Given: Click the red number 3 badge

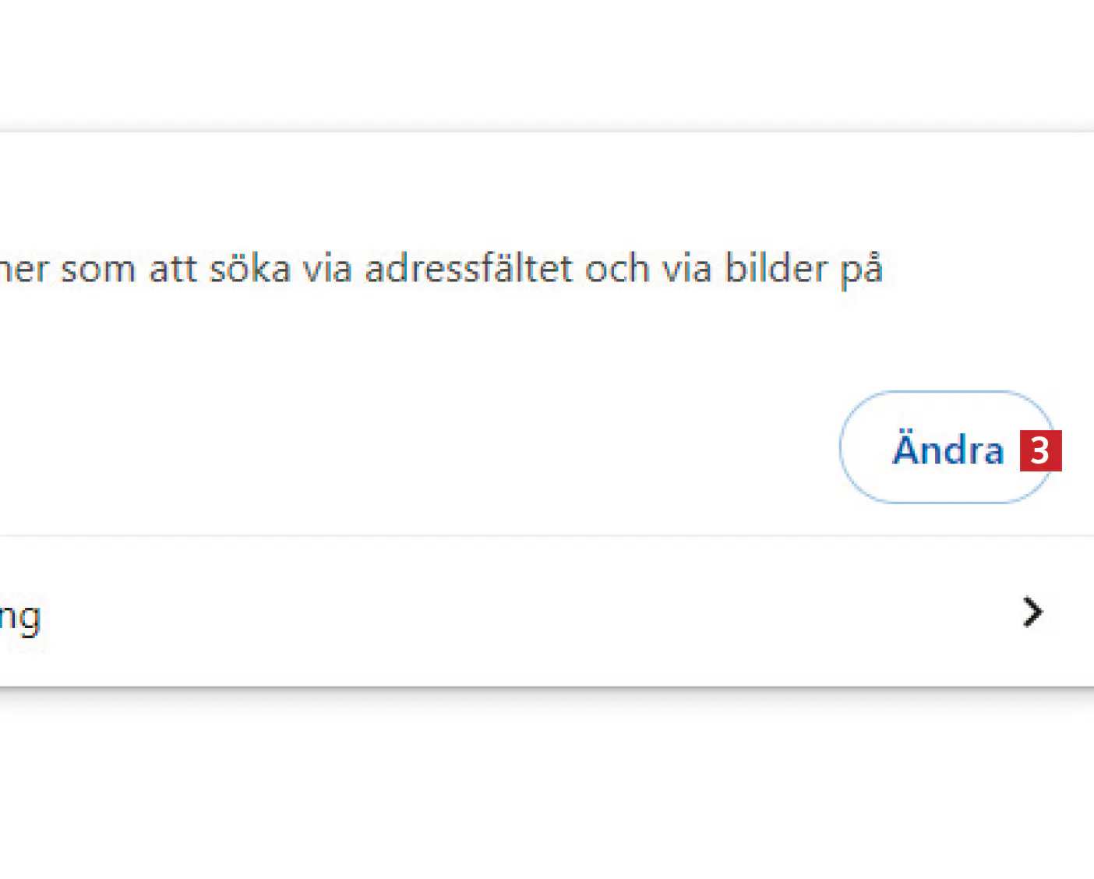Looking at the screenshot, I should (x=1041, y=451).
